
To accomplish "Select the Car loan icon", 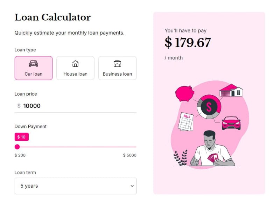I will [33, 64].
